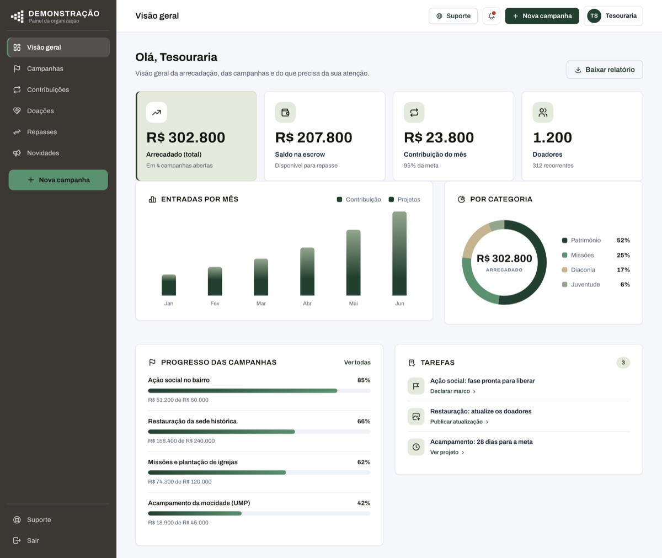Click the megaphone icon next to Novidades
This screenshot has height=558, width=662.
[17, 153]
